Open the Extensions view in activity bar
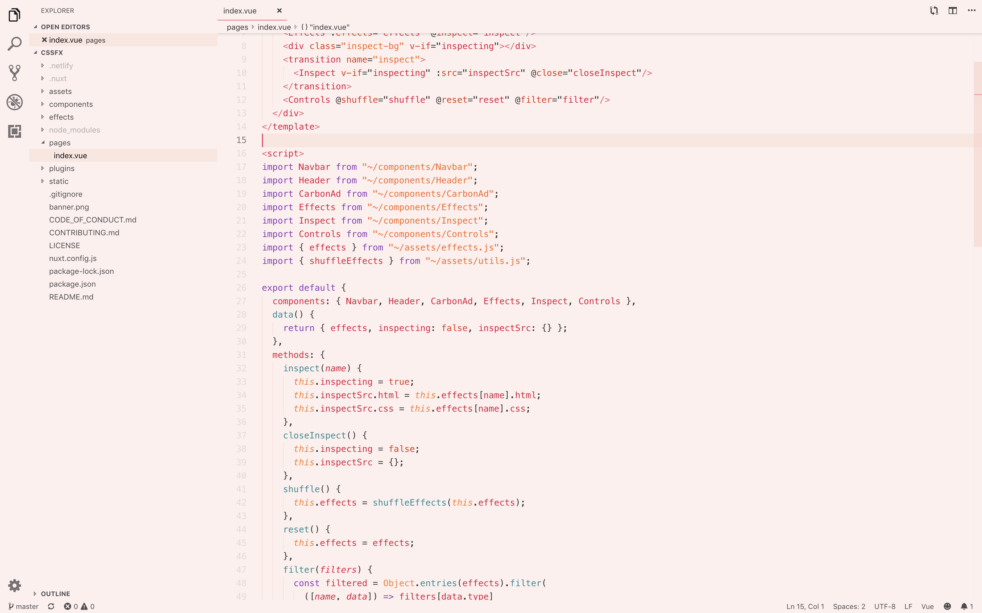The image size is (982, 613). [x=14, y=131]
